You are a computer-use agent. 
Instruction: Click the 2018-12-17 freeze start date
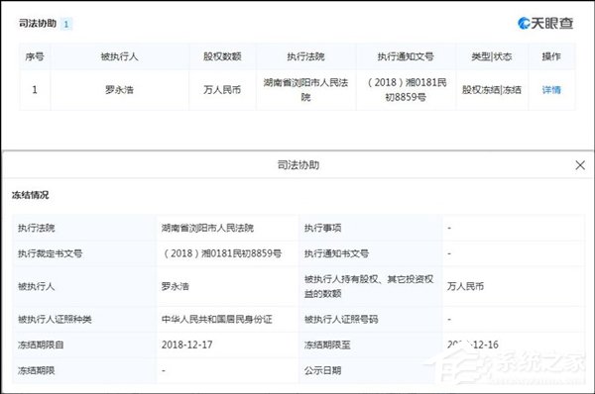click(x=187, y=345)
